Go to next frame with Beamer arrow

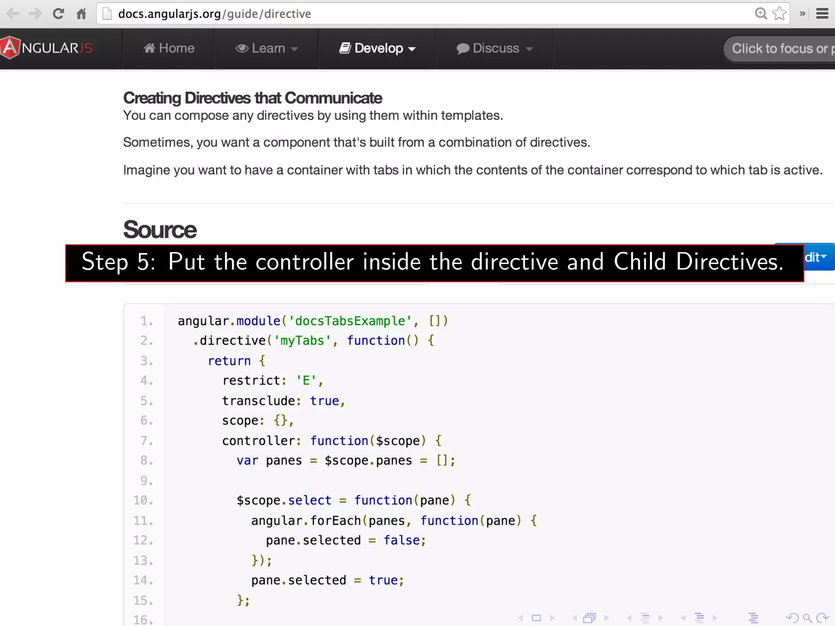tap(606, 618)
